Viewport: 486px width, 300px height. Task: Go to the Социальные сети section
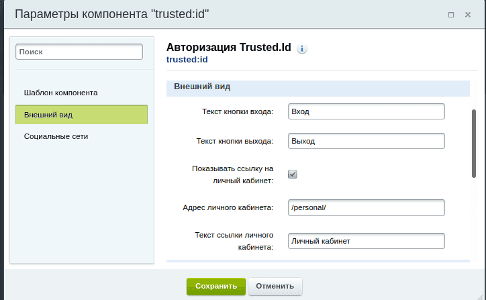(56, 136)
